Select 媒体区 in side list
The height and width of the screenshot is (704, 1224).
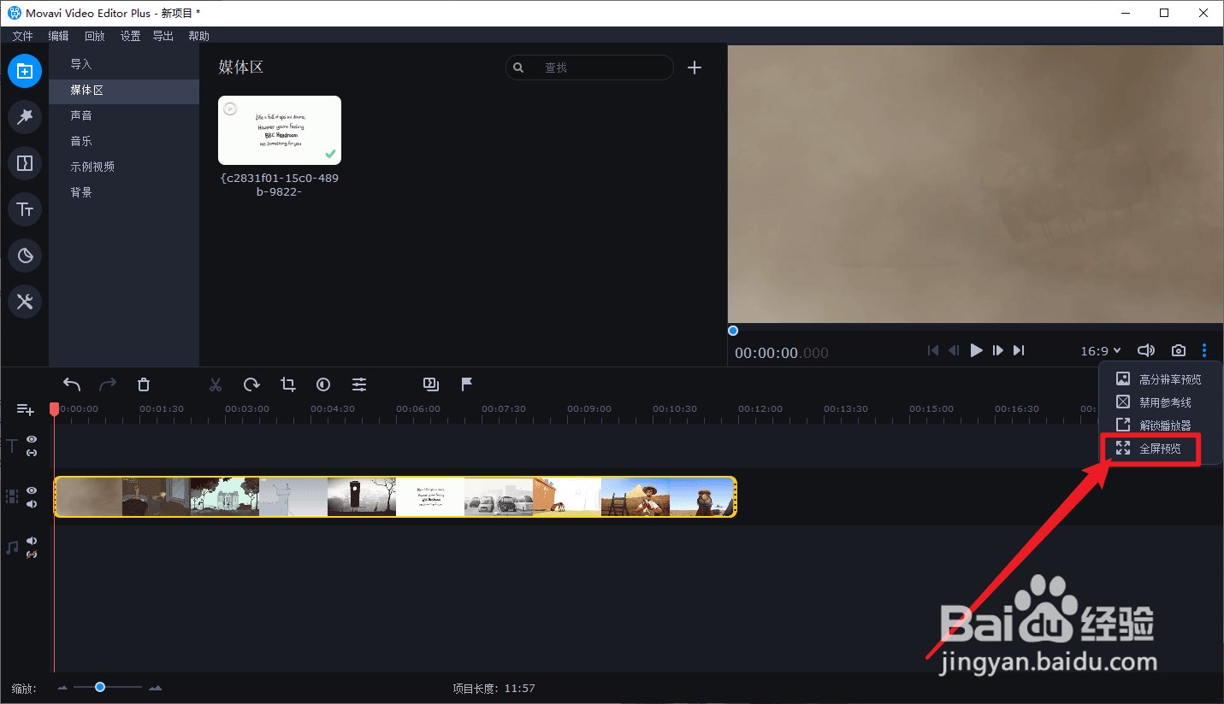[x=124, y=91]
